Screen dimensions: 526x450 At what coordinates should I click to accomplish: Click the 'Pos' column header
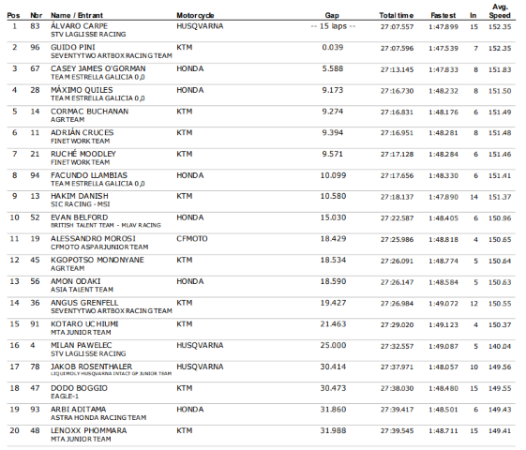13,15
